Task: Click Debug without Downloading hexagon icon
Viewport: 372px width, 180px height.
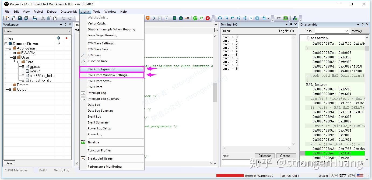Action: (181, 18)
